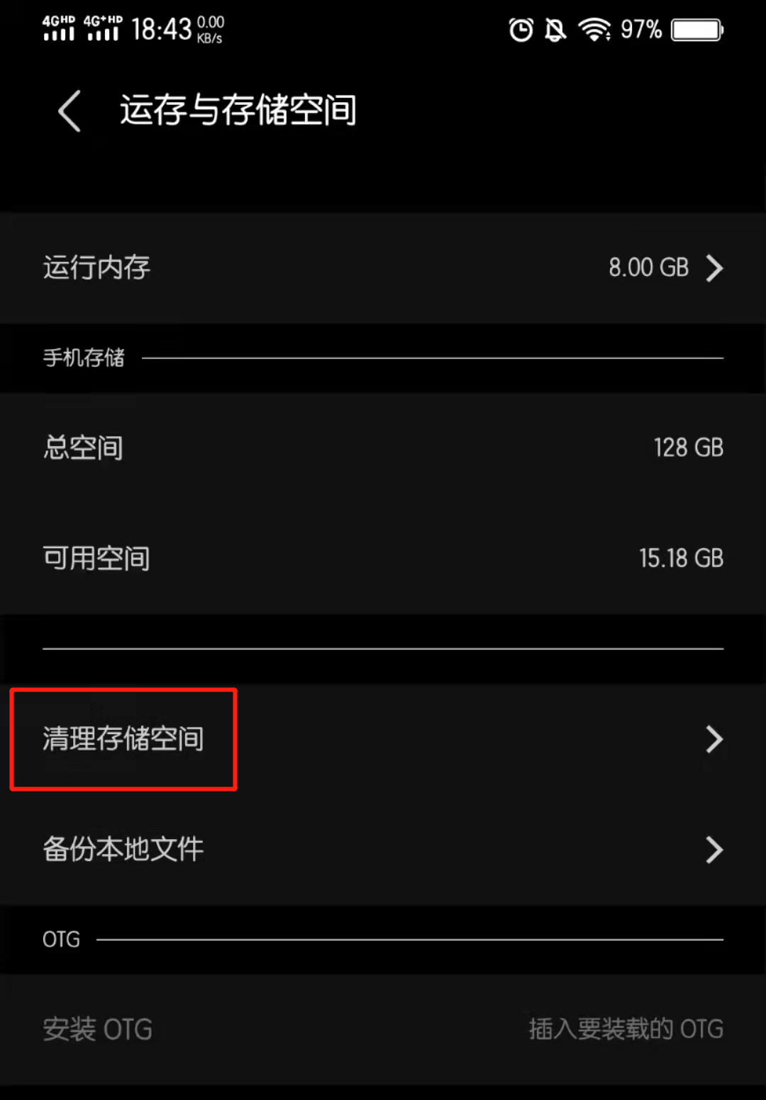Tap the 8.00 GB memory value
The height and width of the screenshot is (1100, 766).
[648, 267]
